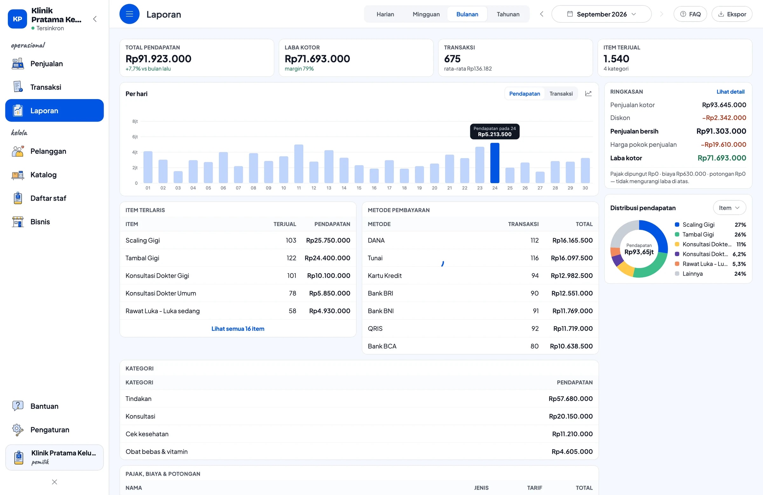Open Katalog from sidebar
This screenshot has height=495, width=763.
(x=54, y=175)
